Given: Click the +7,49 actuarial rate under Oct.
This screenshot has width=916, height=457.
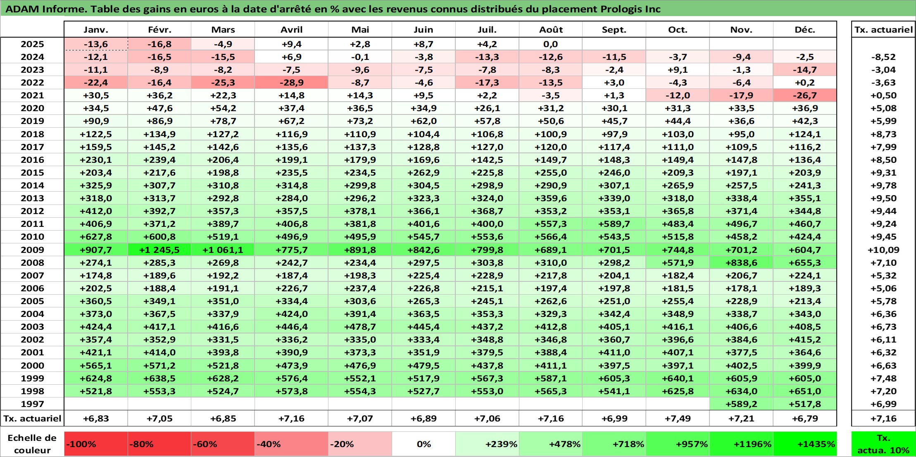Looking at the screenshot, I should pyautogui.click(x=678, y=419).
